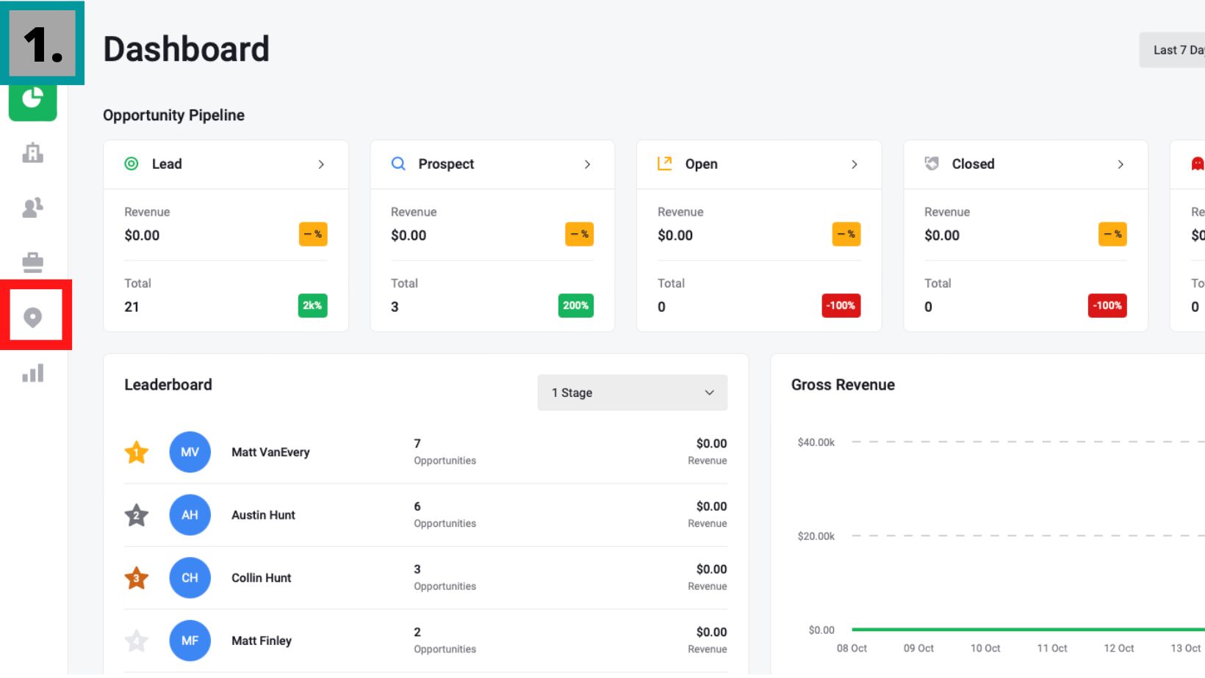Click the $20.00k axis label
Screen dimensions: 1205x678
pos(816,536)
